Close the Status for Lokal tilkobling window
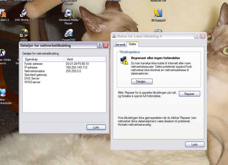This screenshot has width=228, height=165. click(x=203, y=36)
